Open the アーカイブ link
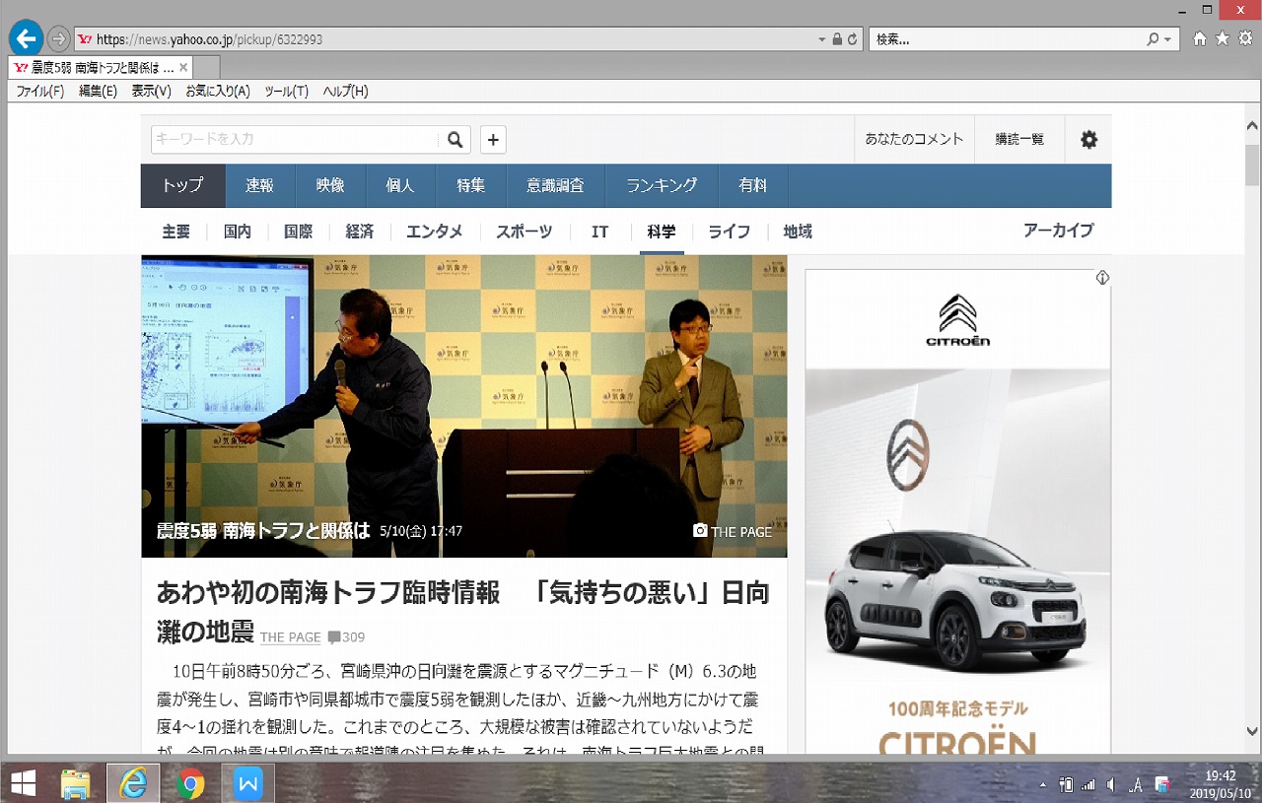 click(1058, 231)
